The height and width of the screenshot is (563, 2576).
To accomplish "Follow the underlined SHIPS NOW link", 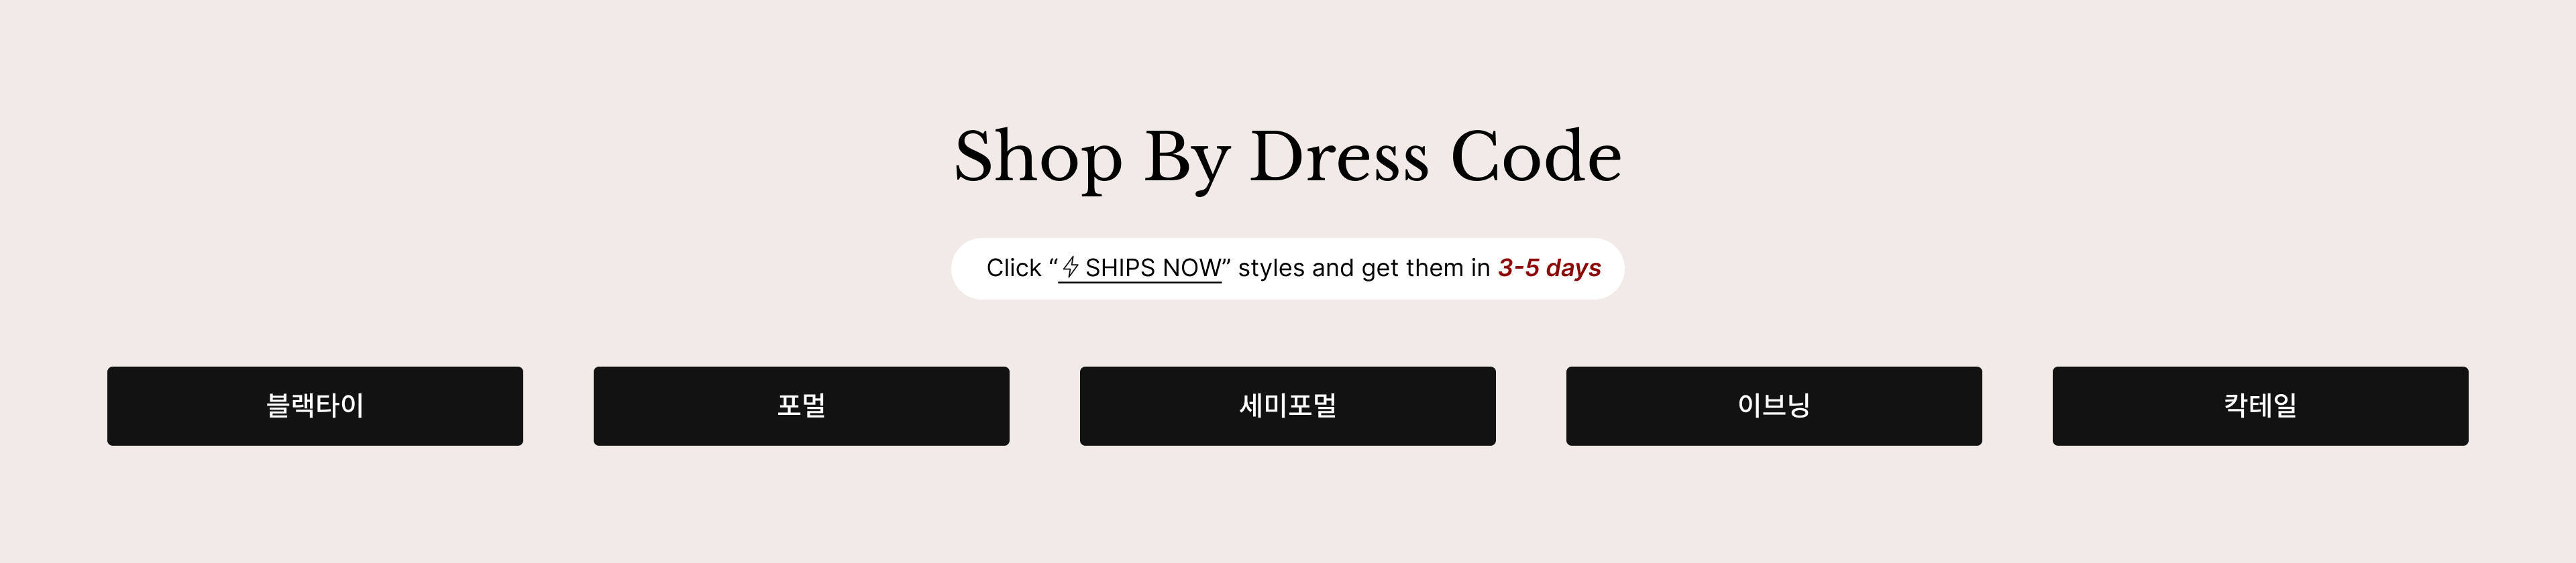I will point(1140,269).
